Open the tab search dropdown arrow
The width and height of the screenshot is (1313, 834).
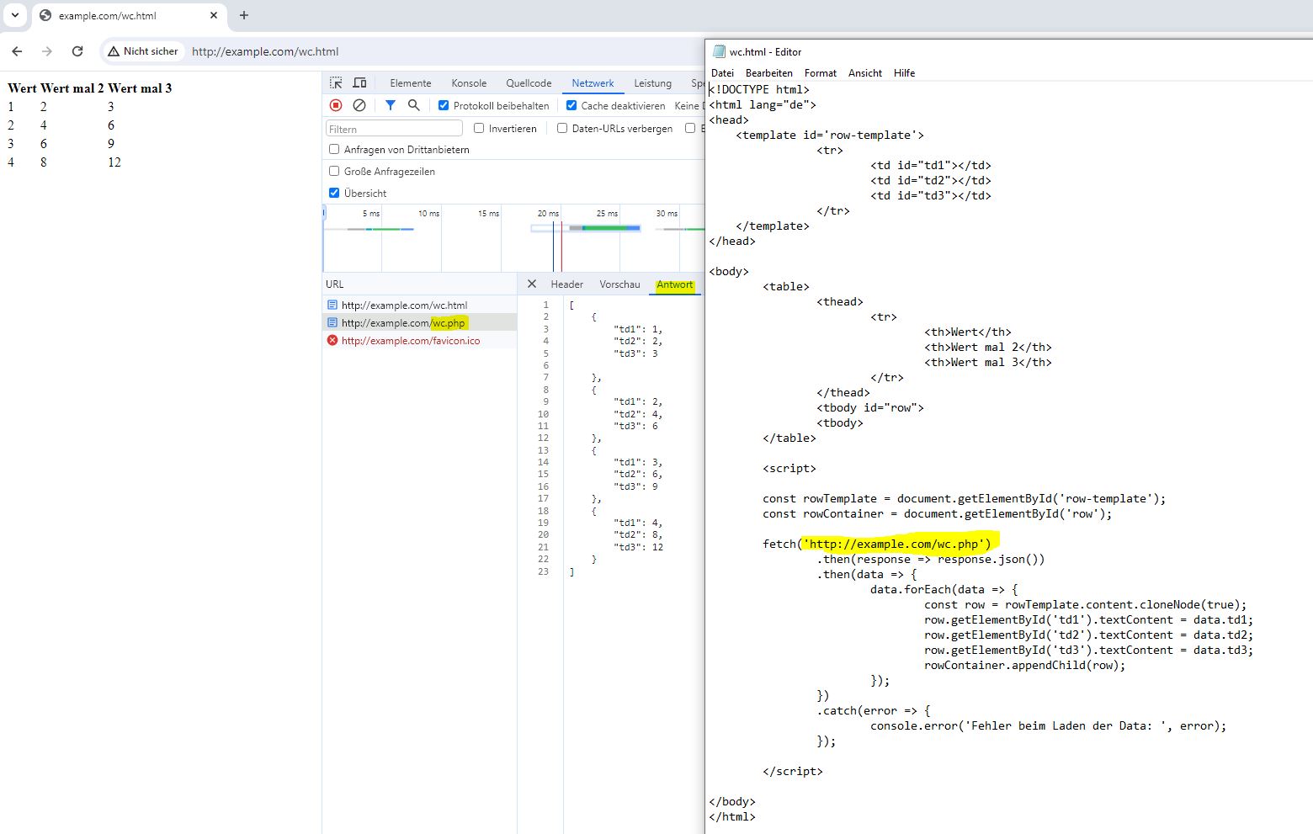point(15,15)
